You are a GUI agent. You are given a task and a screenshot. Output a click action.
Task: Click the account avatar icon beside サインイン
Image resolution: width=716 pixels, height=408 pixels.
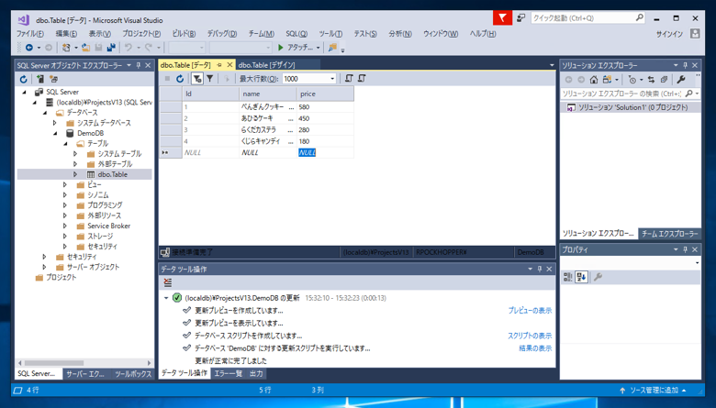point(695,34)
